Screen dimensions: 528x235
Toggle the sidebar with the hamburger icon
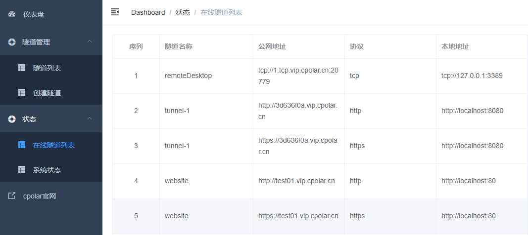pyautogui.click(x=115, y=12)
